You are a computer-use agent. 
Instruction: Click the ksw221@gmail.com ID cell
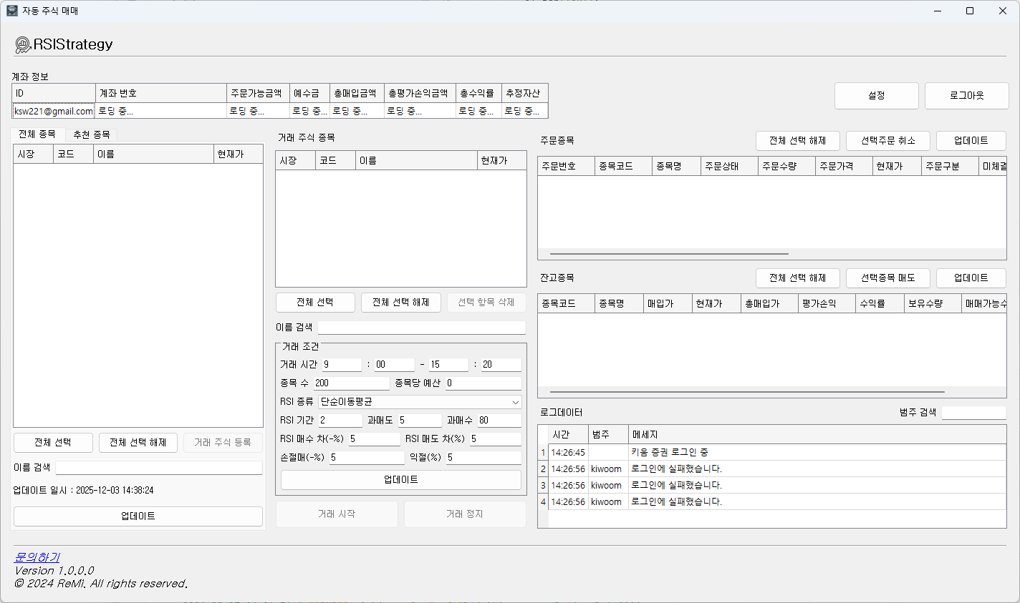click(x=54, y=112)
